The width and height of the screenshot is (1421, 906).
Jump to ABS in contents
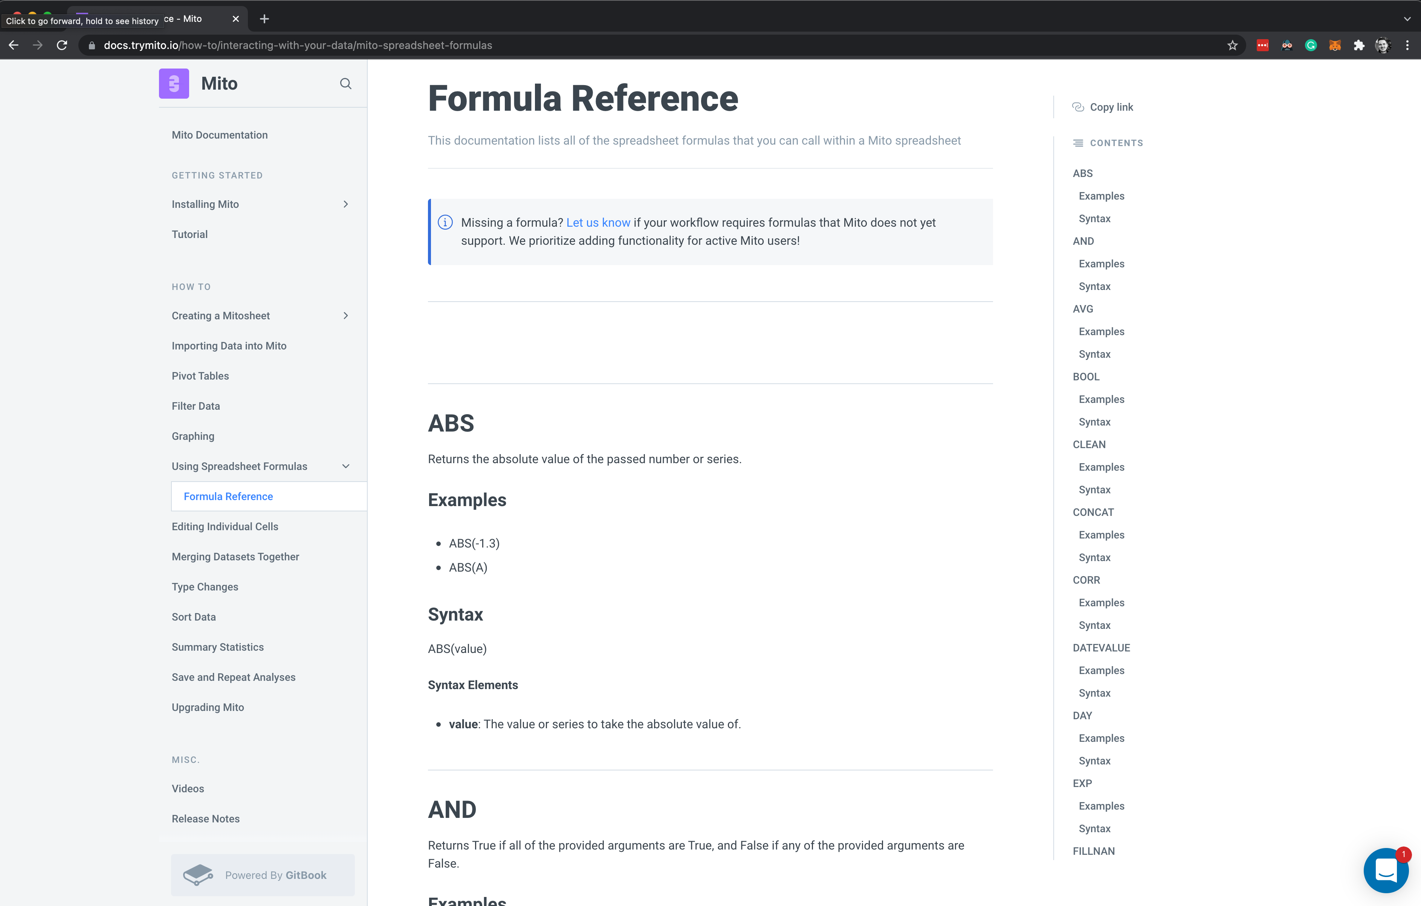pos(1082,173)
